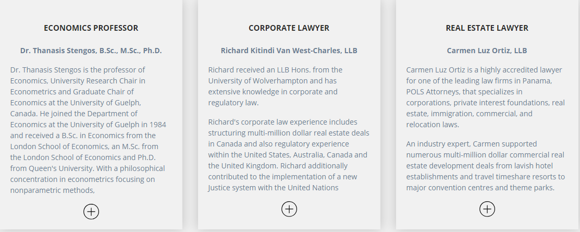Click paragraph about Carmen's commercial real estate deals
The height and width of the screenshot is (232, 580).
click(485, 166)
